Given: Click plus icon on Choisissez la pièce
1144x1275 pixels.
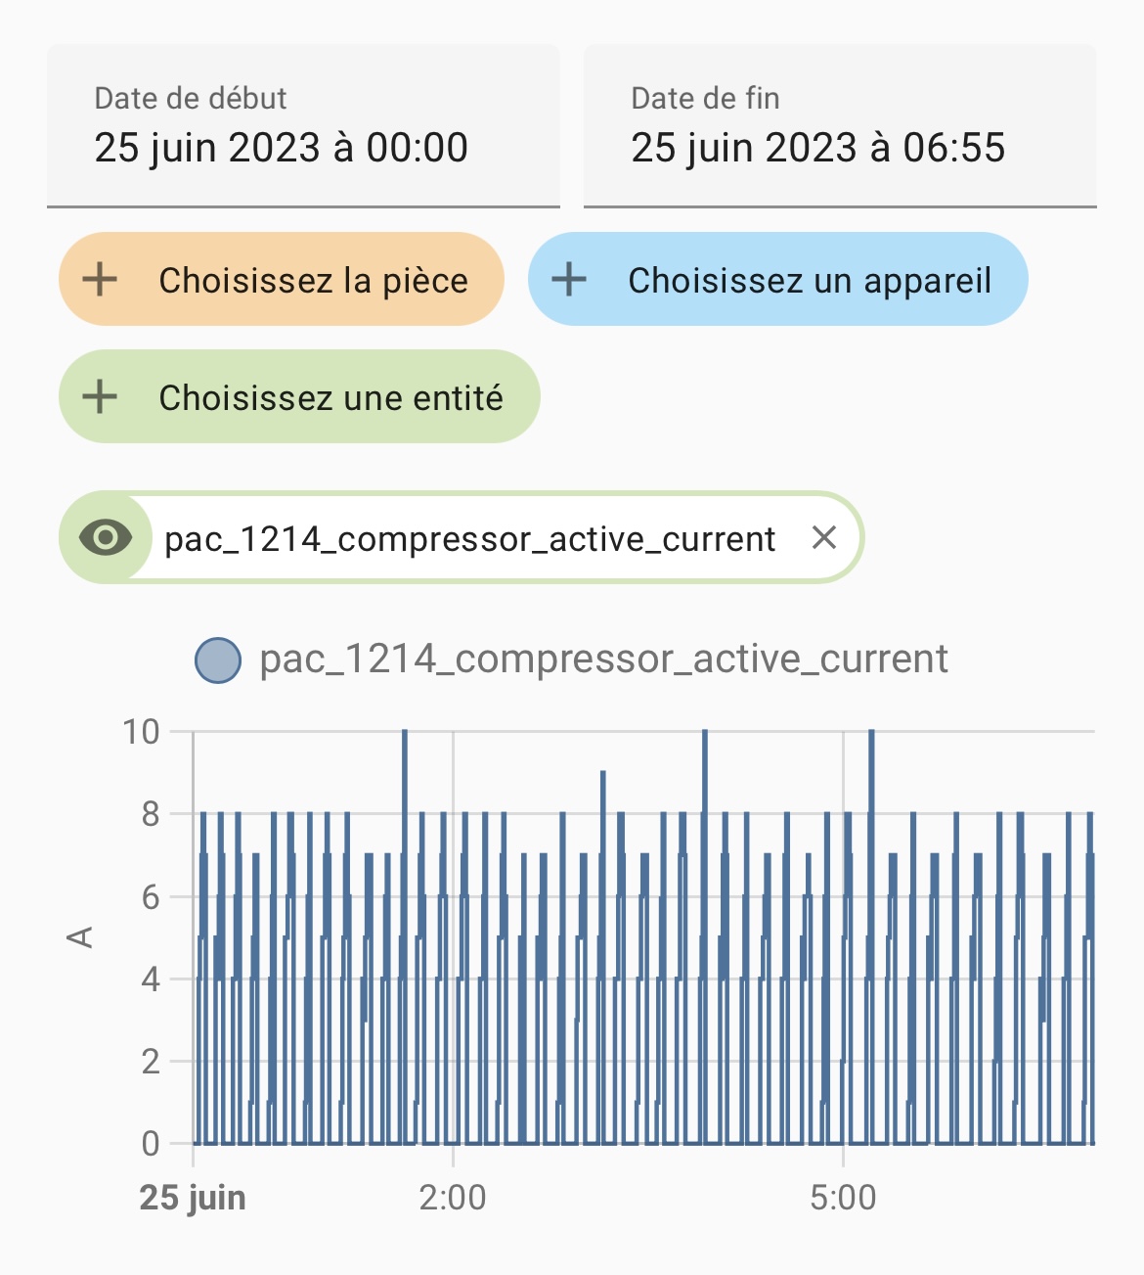Looking at the screenshot, I should [100, 279].
